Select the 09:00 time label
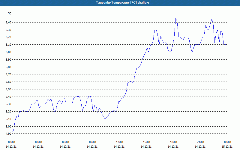 (x=93, y=142)
